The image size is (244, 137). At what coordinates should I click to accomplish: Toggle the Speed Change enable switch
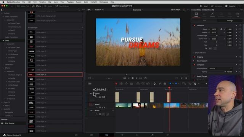click(194, 76)
